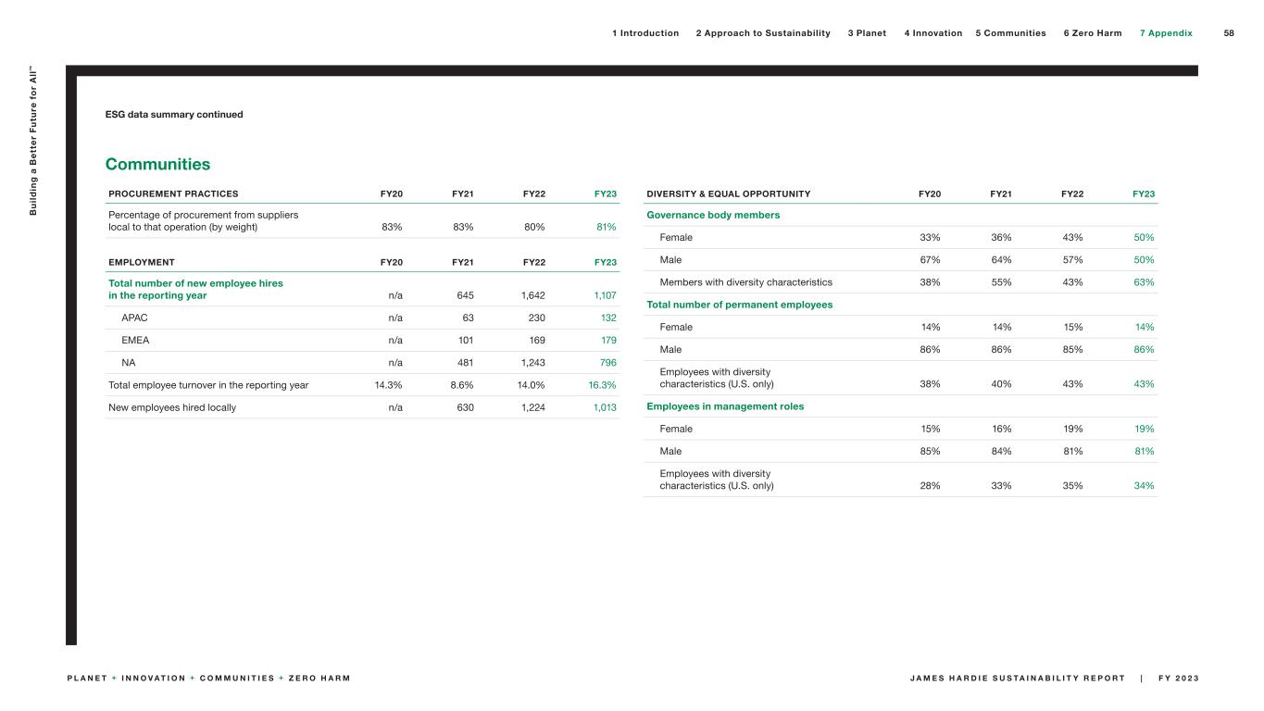This screenshot has width=1264, height=711.
Task: Open the 5 Communities section link
Action: click(x=1010, y=33)
